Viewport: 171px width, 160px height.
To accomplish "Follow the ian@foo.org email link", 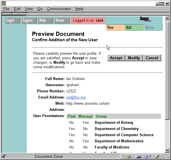I will point(76,97).
